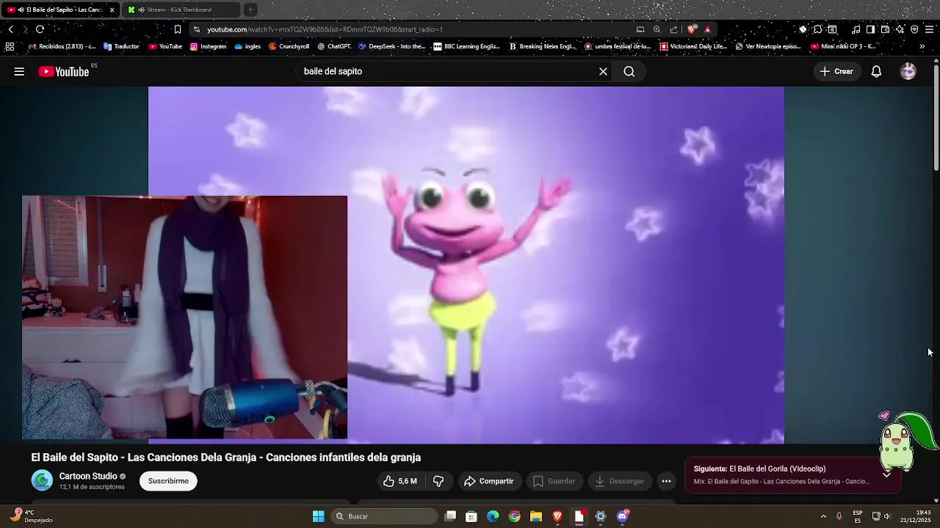The image size is (940, 528).
Task: Bookmark this page icon in address bar
Action: 177,29
